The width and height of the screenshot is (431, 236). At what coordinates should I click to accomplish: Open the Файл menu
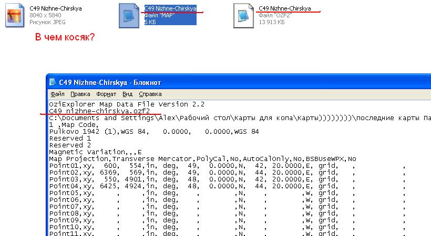pyautogui.click(x=57, y=94)
